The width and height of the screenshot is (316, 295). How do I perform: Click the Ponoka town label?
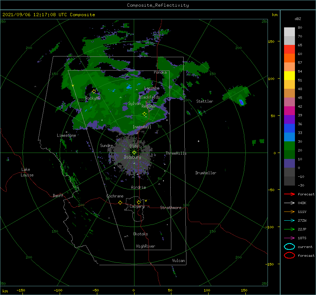click(x=160, y=72)
